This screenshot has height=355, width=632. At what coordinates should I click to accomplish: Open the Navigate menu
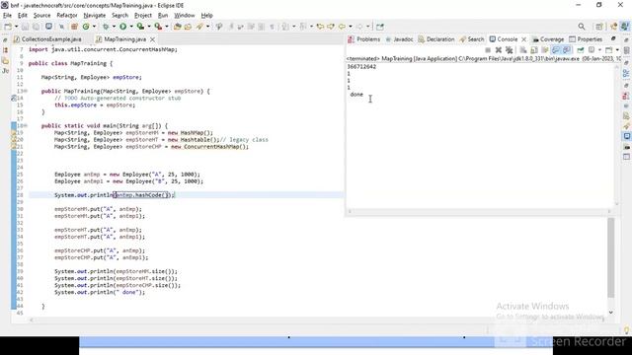click(95, 16)
